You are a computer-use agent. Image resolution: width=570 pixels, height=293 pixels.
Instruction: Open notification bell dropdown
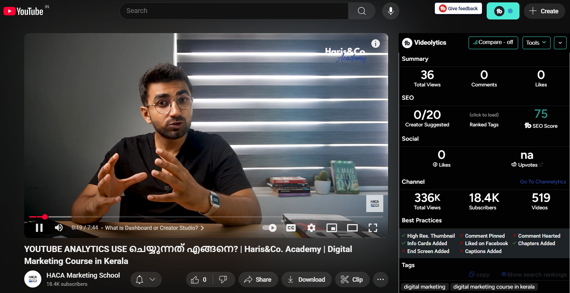pos(146,280)
